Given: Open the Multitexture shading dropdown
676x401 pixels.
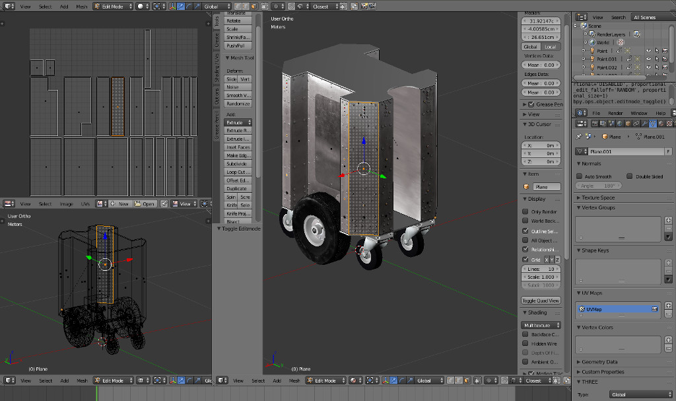Looking at the screenshot, I should [x=541, y=325].
